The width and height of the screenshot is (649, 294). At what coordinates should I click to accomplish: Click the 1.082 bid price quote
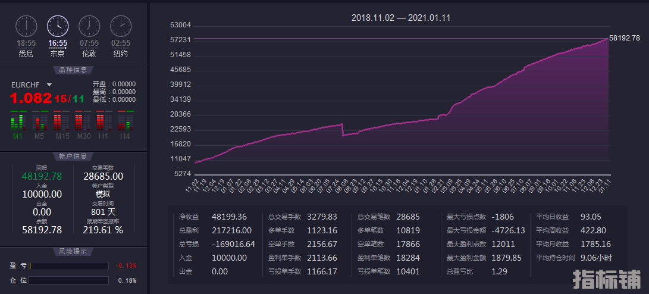31,98
